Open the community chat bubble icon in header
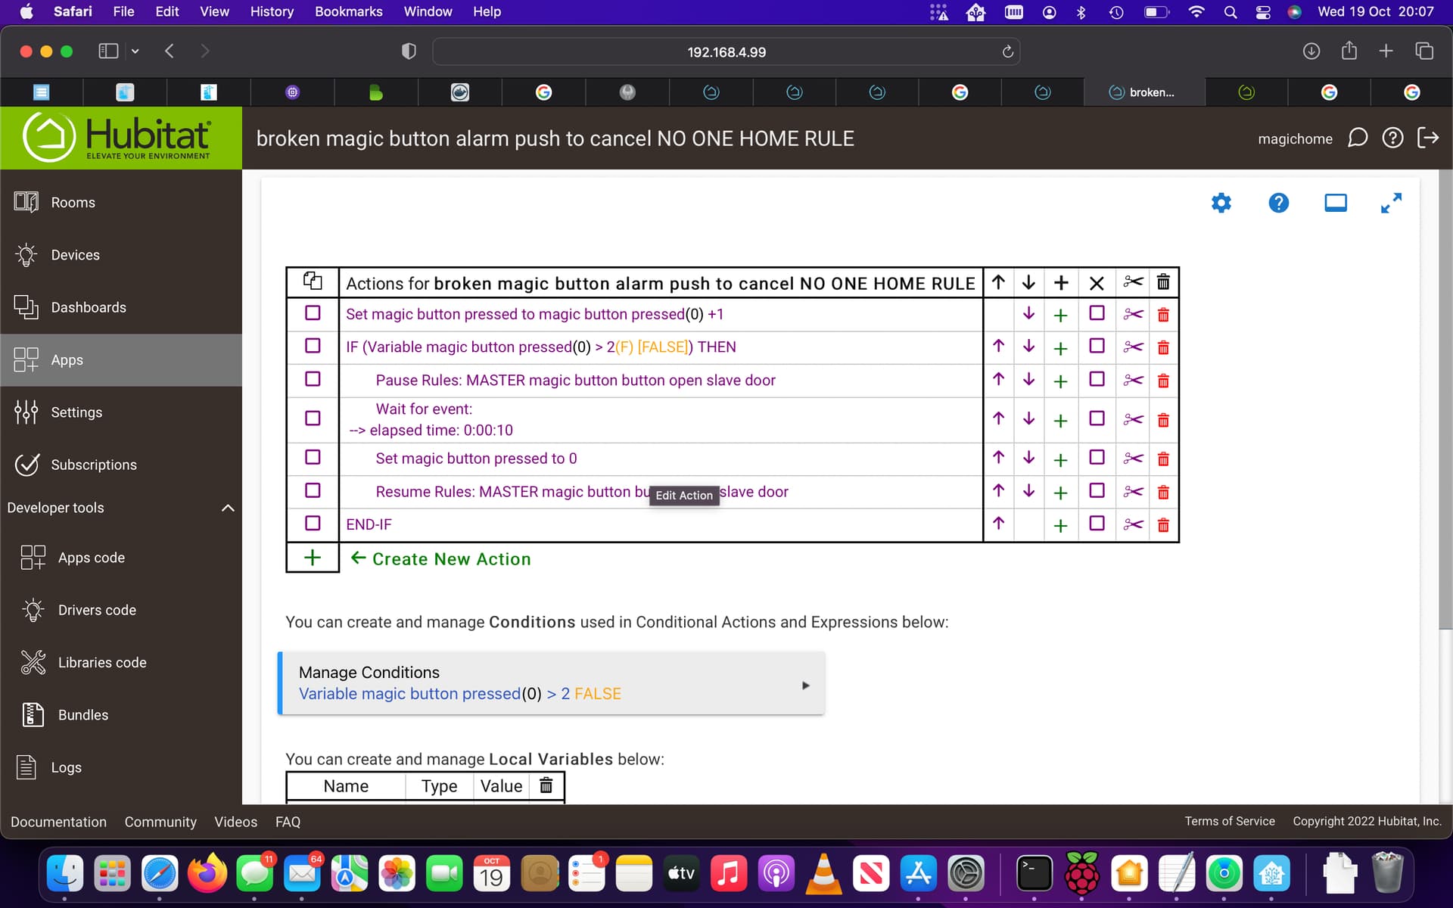 coord(1358,138)
